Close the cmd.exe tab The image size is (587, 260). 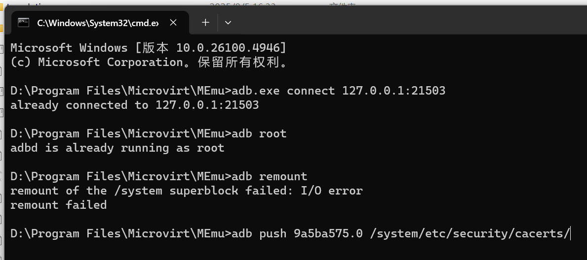coord(173,22)
